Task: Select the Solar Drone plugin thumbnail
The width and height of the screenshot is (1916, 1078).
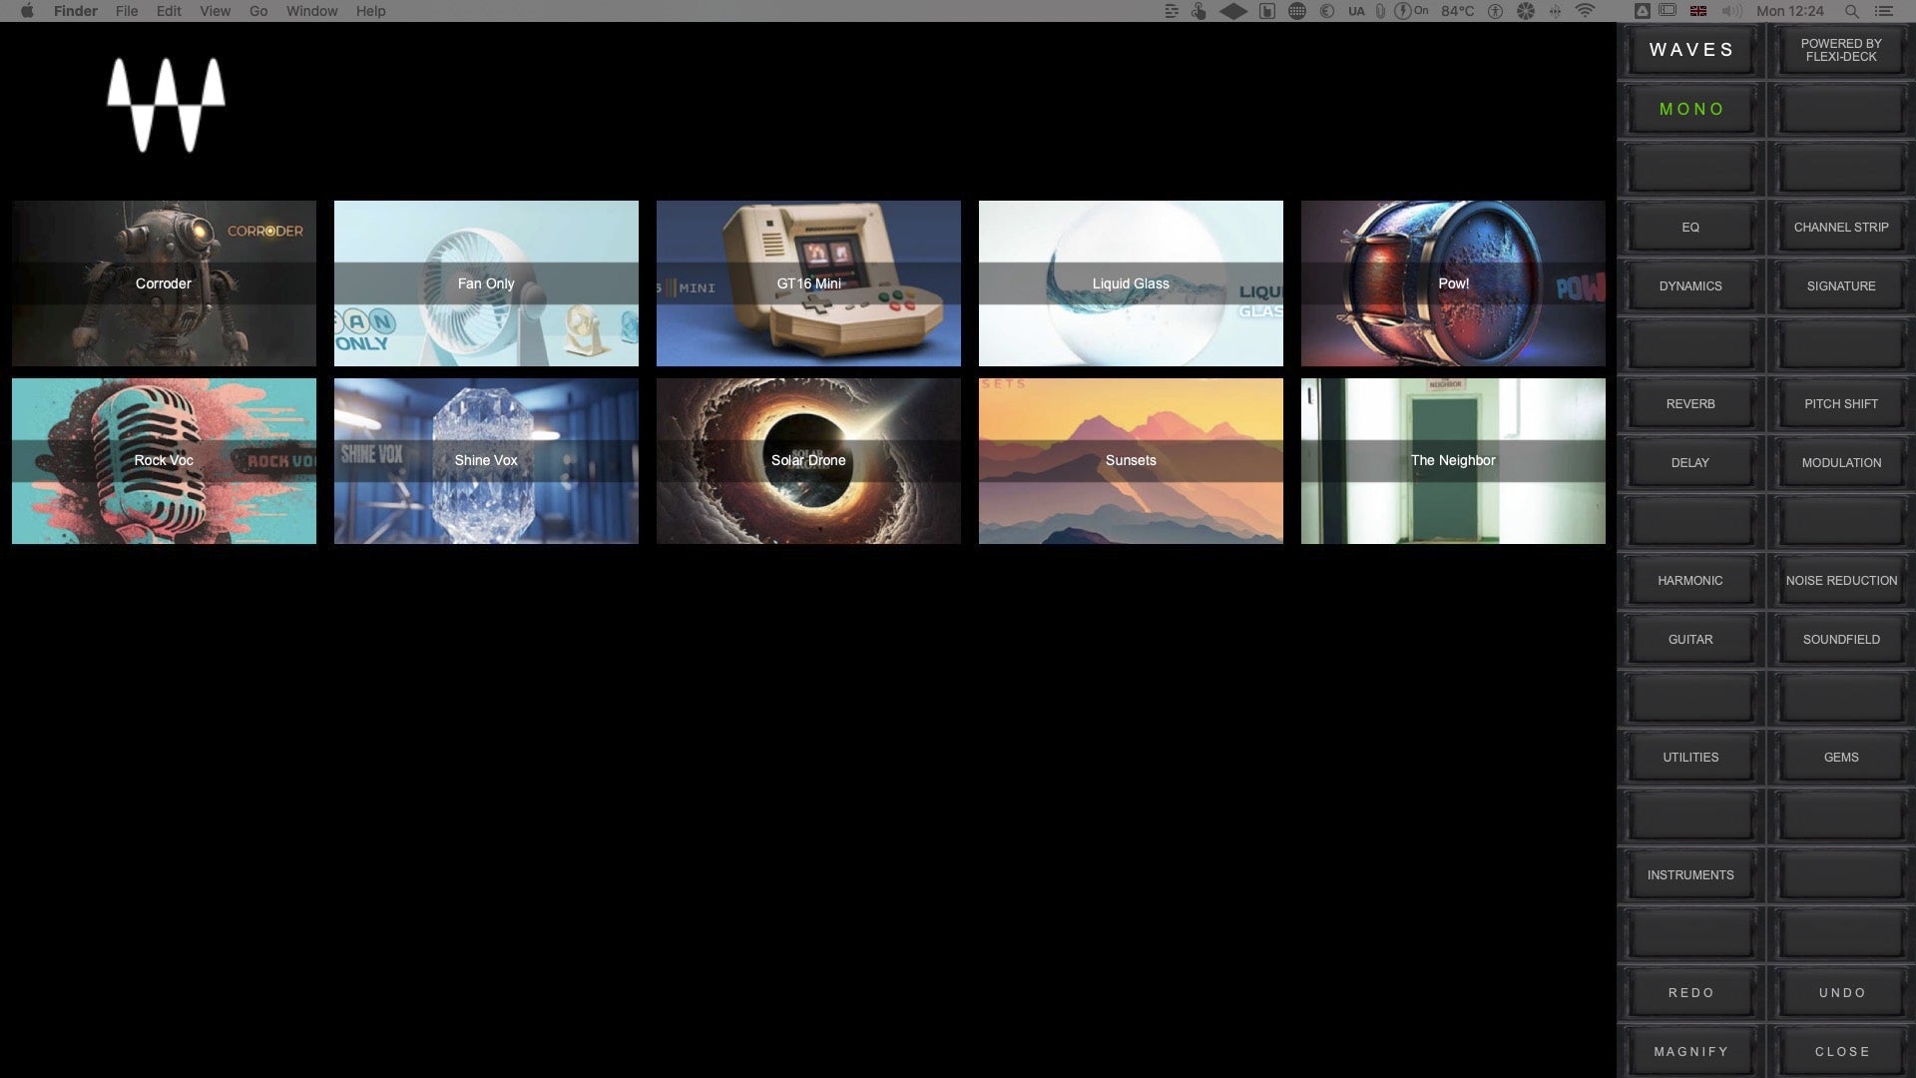Action: [808, 460]
